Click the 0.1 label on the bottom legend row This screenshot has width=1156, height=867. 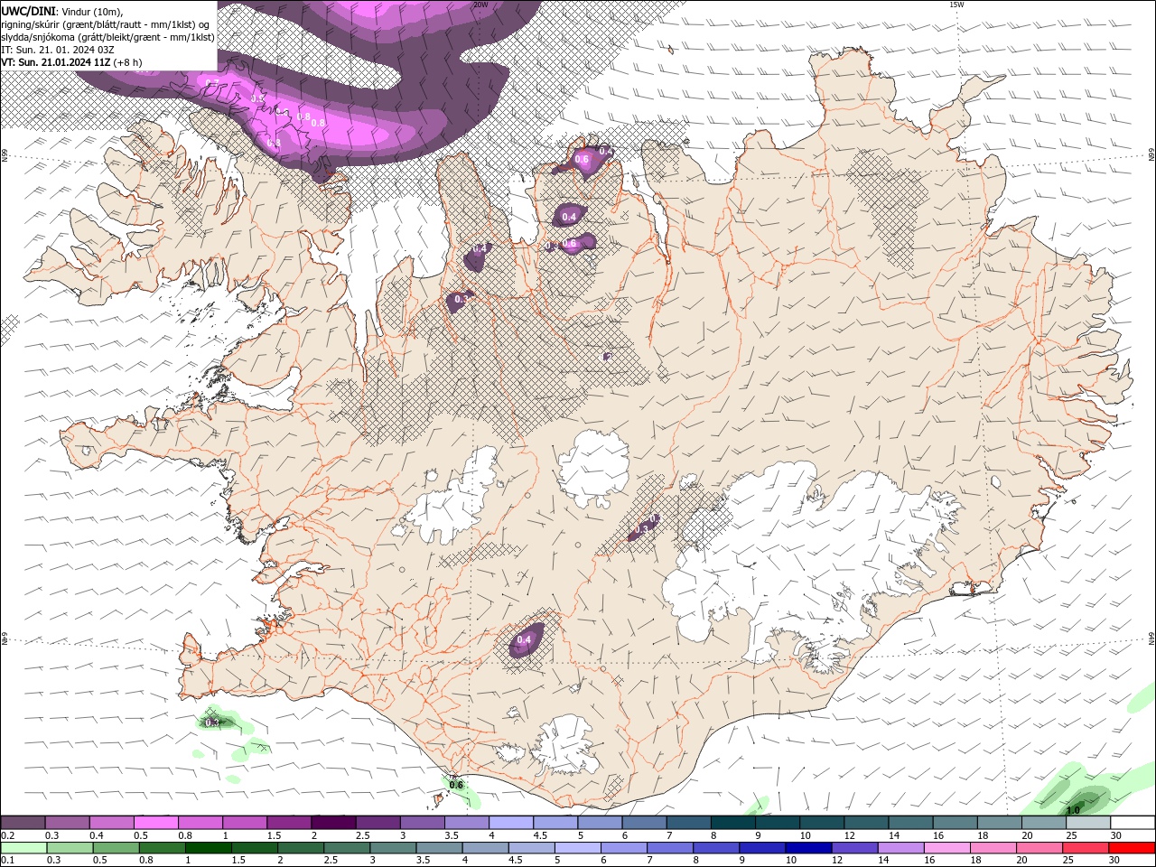pos(8,861)
